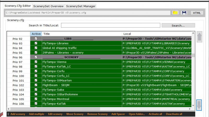
Task: Toggle Active for FlyTampa-KaiTak
Action: tap(36, 103)
